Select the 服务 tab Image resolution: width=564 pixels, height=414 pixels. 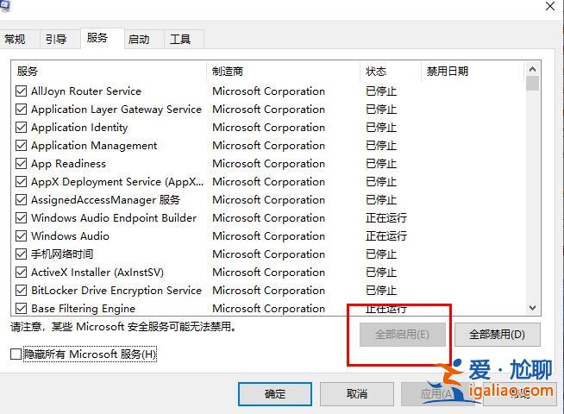[x=102, y=38]
